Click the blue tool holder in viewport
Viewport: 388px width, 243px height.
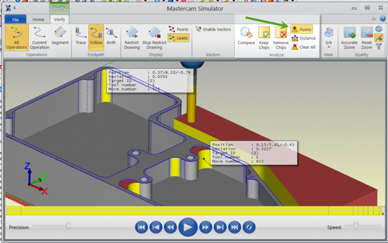[x=192, y=65]
